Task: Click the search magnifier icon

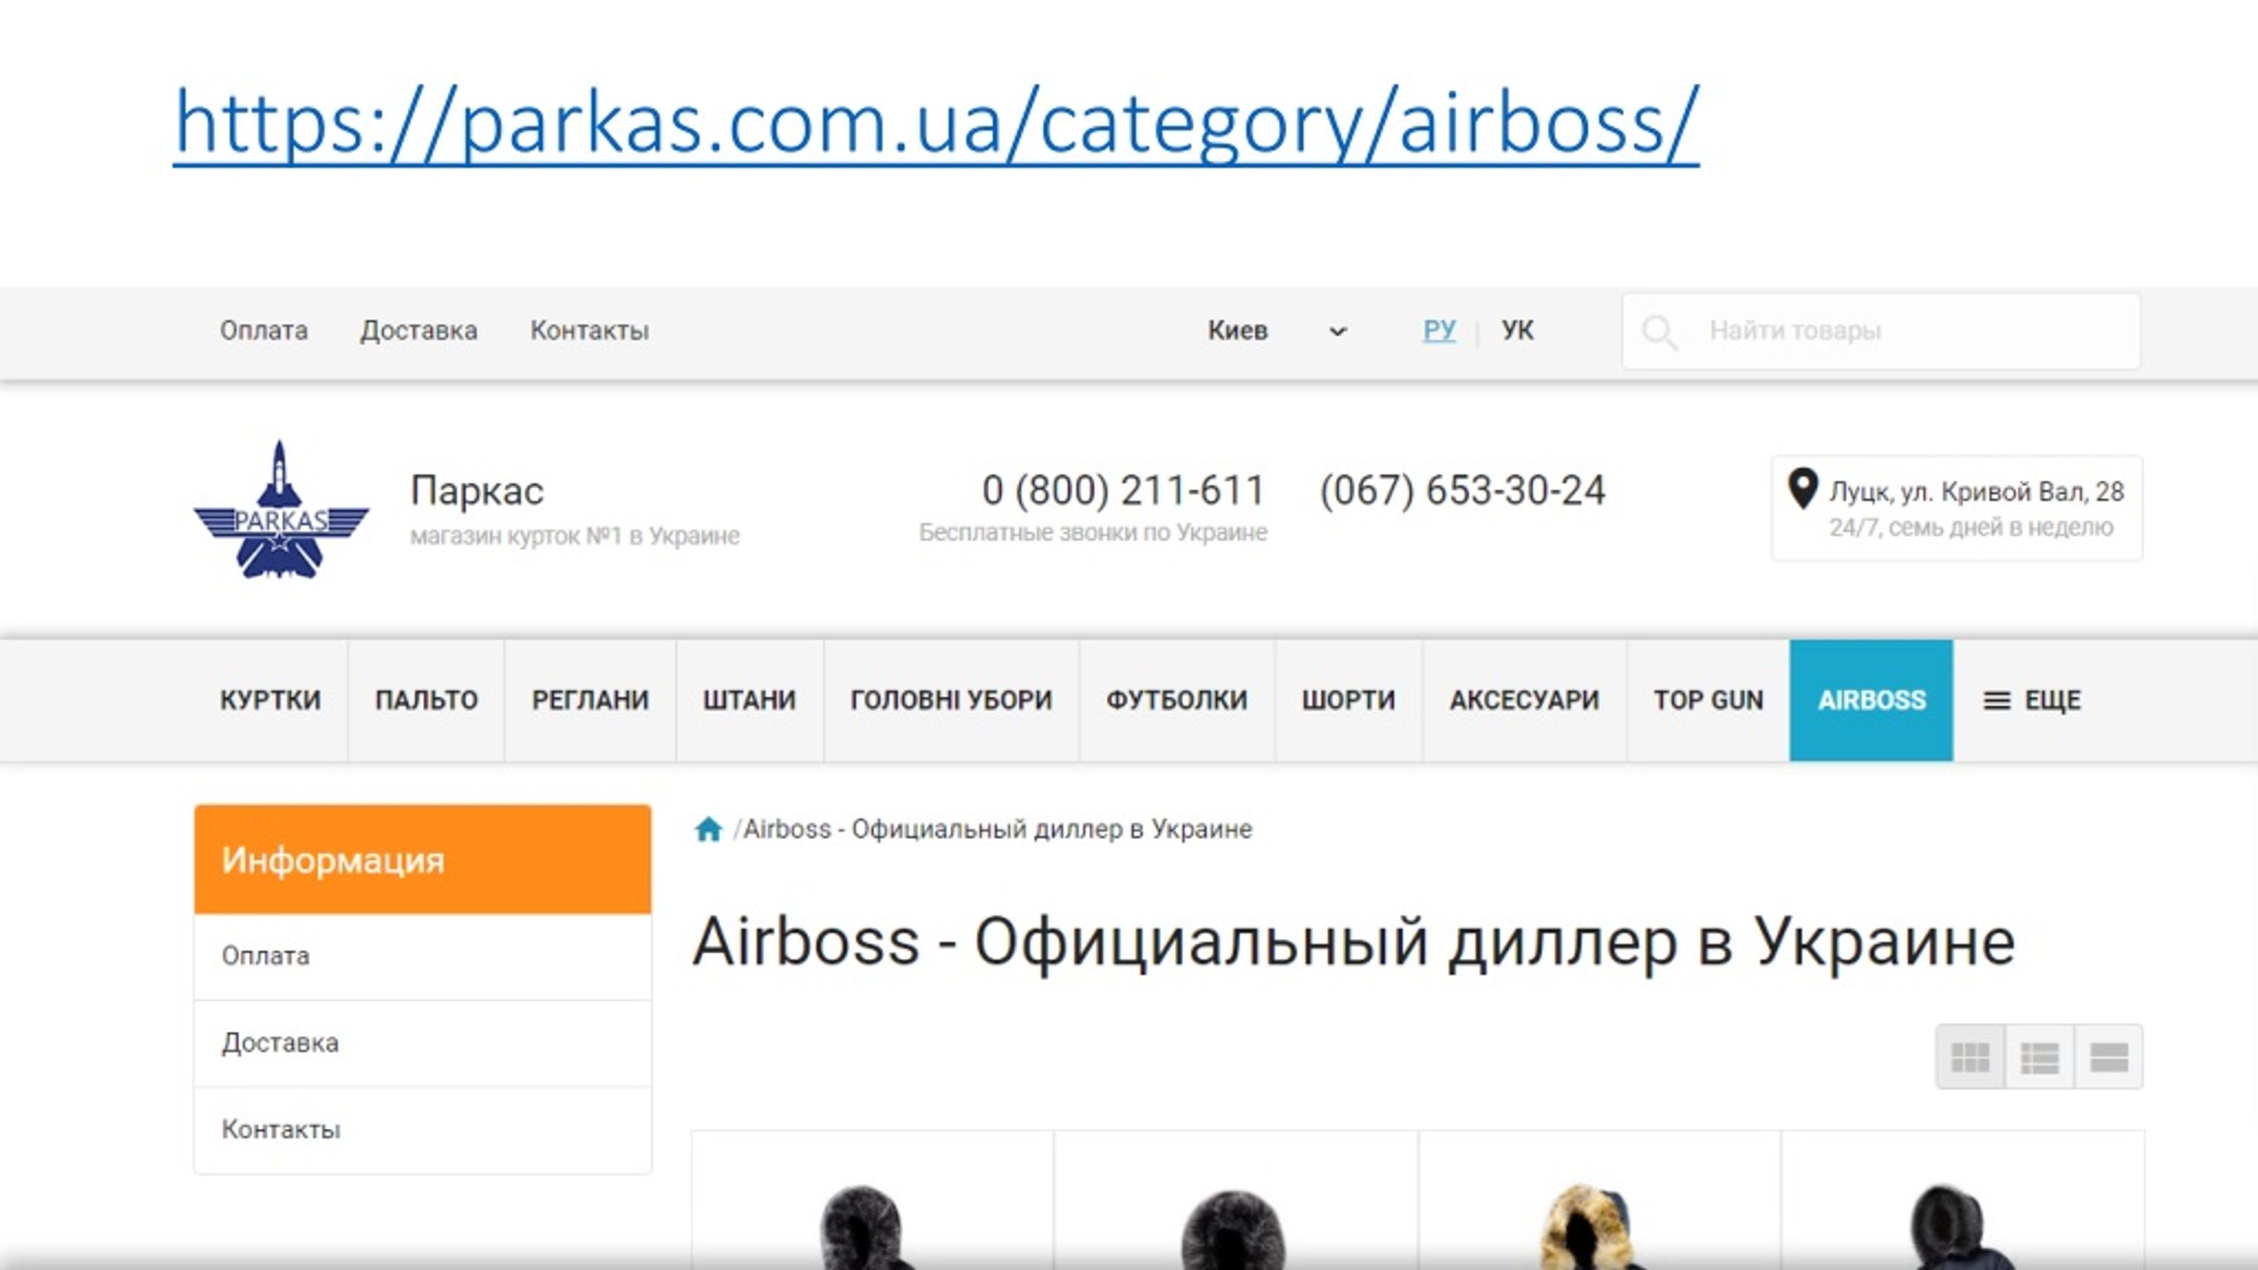Action: point(1659,332)
